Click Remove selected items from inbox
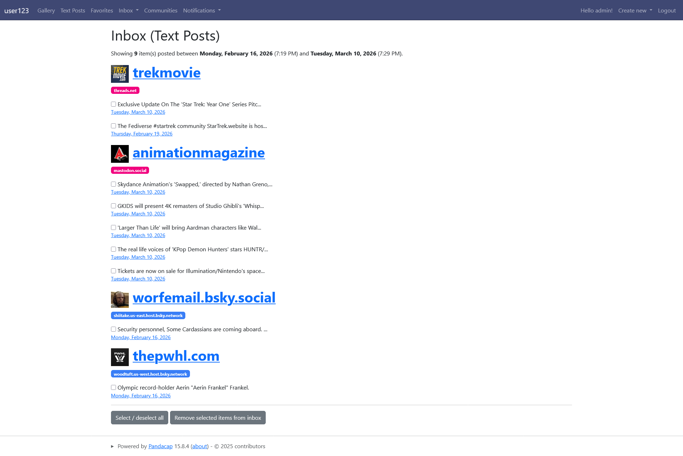Screen dimensions: 683x456 point(218,418)
